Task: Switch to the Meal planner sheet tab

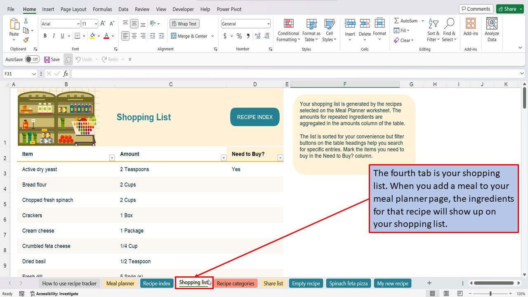Action: 120,283
